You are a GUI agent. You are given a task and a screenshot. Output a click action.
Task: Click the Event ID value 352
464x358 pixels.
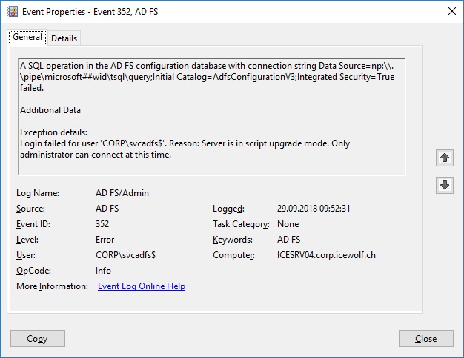click(x=102, y=224)
